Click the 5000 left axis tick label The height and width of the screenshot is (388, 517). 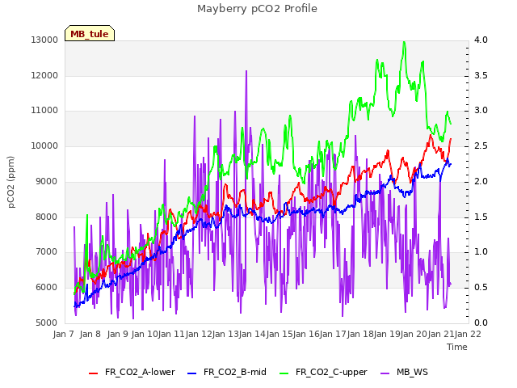[x=47, y=323]
